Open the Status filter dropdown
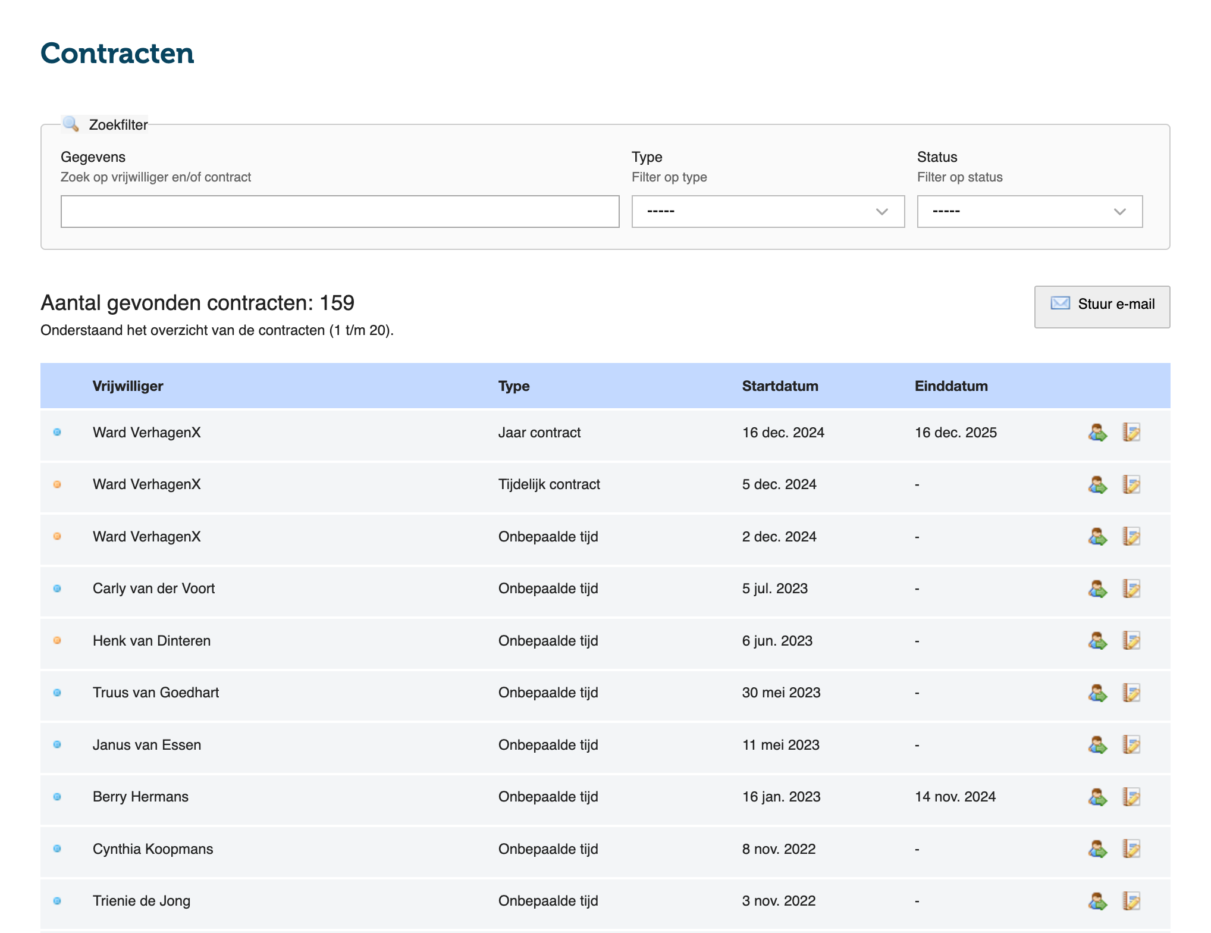This screenshot has width=1211, height=933. (x=1029, y=211)
